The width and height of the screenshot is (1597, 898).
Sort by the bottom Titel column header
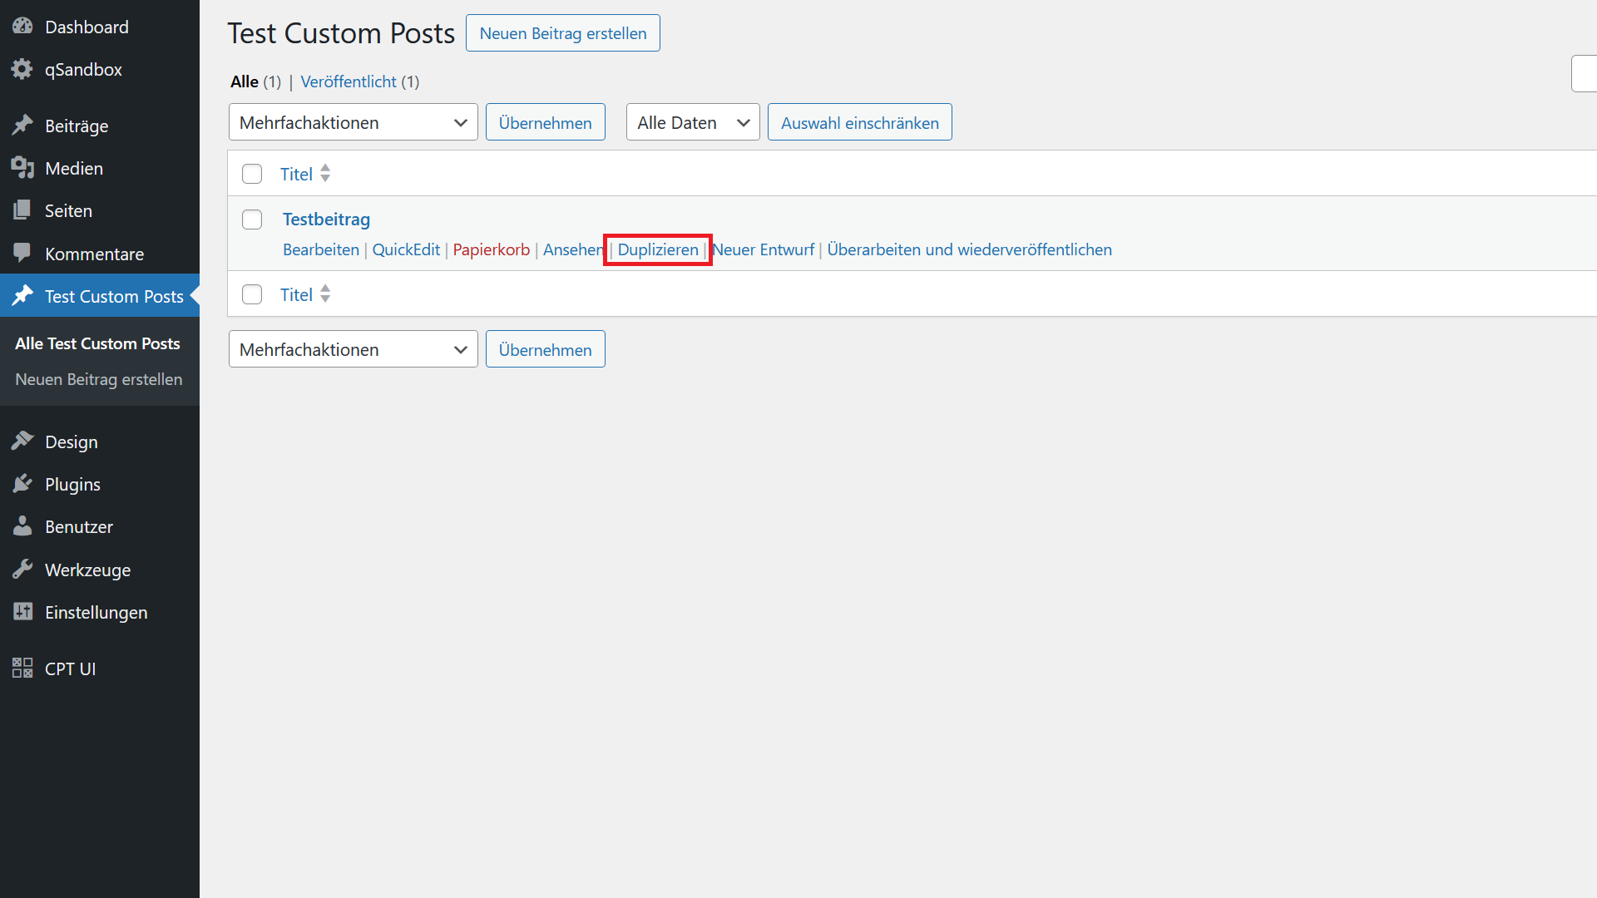[296, 294]
